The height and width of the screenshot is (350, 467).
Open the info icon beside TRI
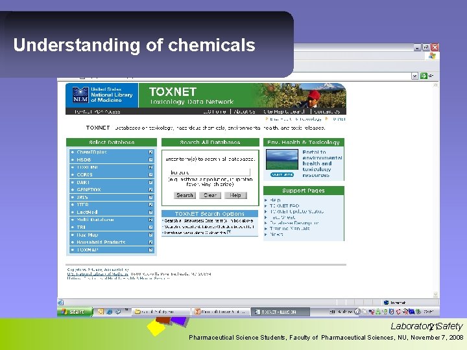[150, 227]
